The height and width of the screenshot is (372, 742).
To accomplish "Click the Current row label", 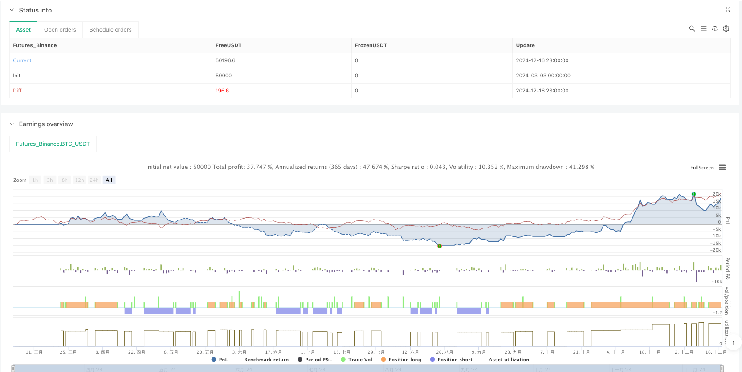I will (x=22, y=60).
